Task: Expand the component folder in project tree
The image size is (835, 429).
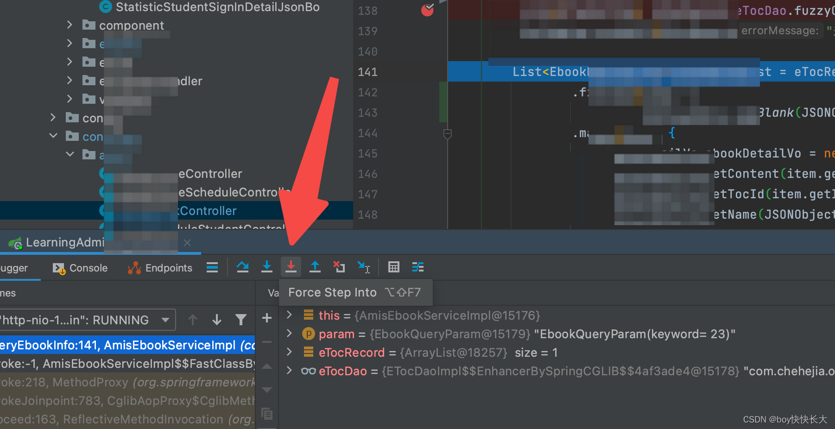Action: click(70, 25)
